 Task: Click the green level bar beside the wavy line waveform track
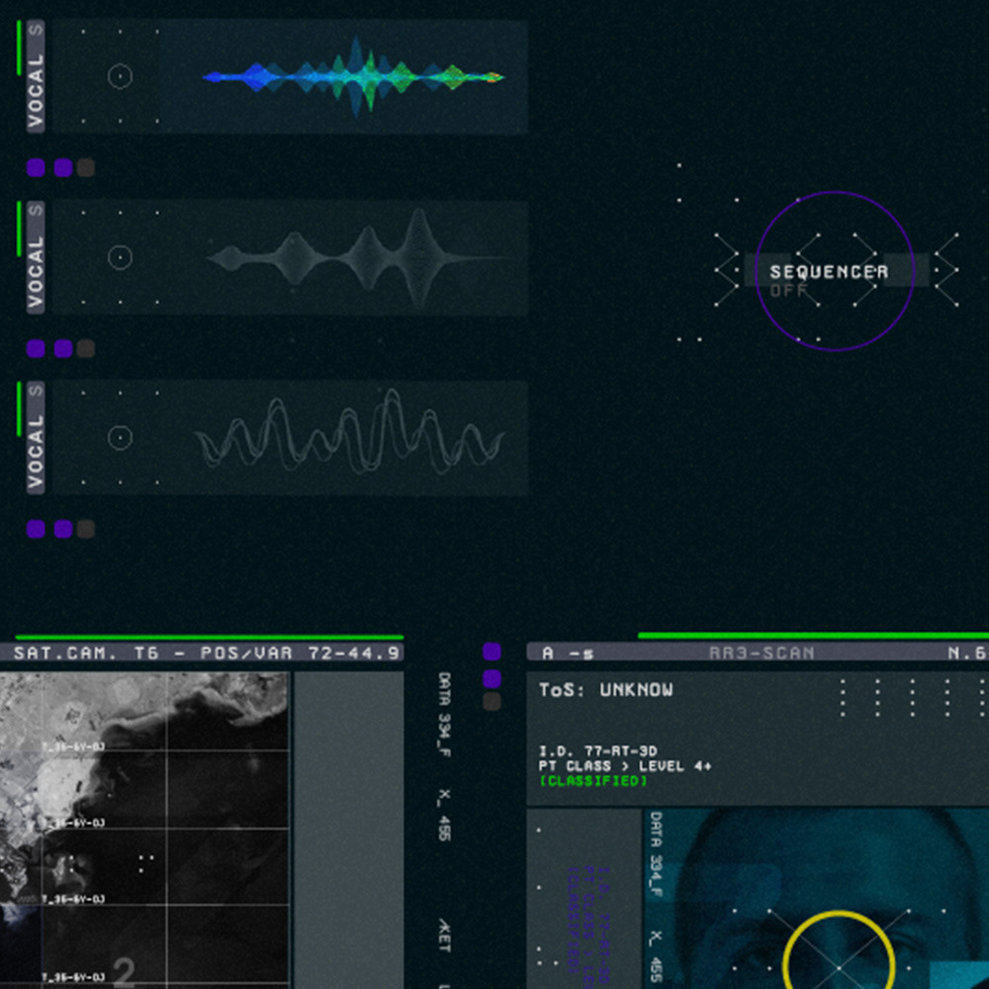pos(19,409)
